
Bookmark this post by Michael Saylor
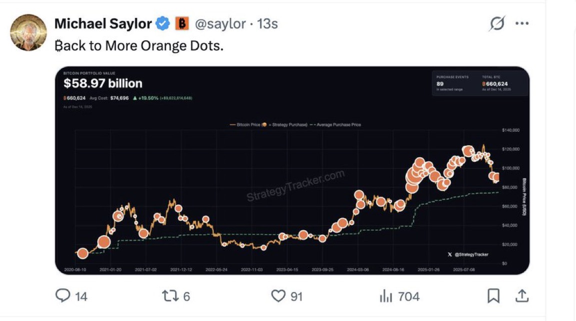click(493, 296)
